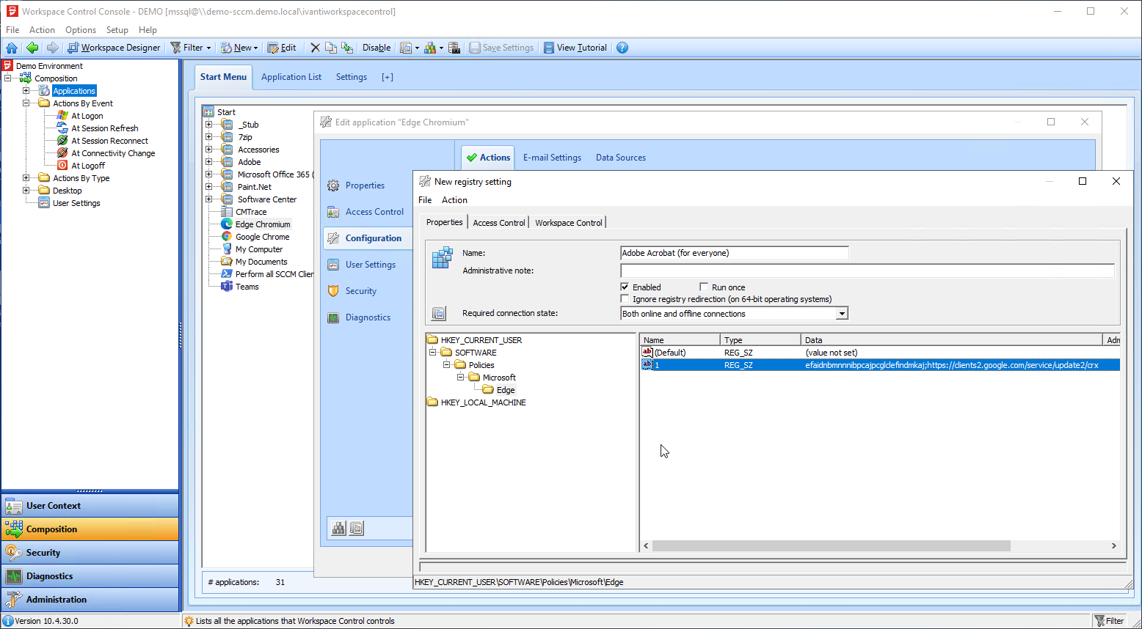This screenshot has width=1142, height=629.
Task: Click the blue Help question mark icon
Action: [622, 48]
